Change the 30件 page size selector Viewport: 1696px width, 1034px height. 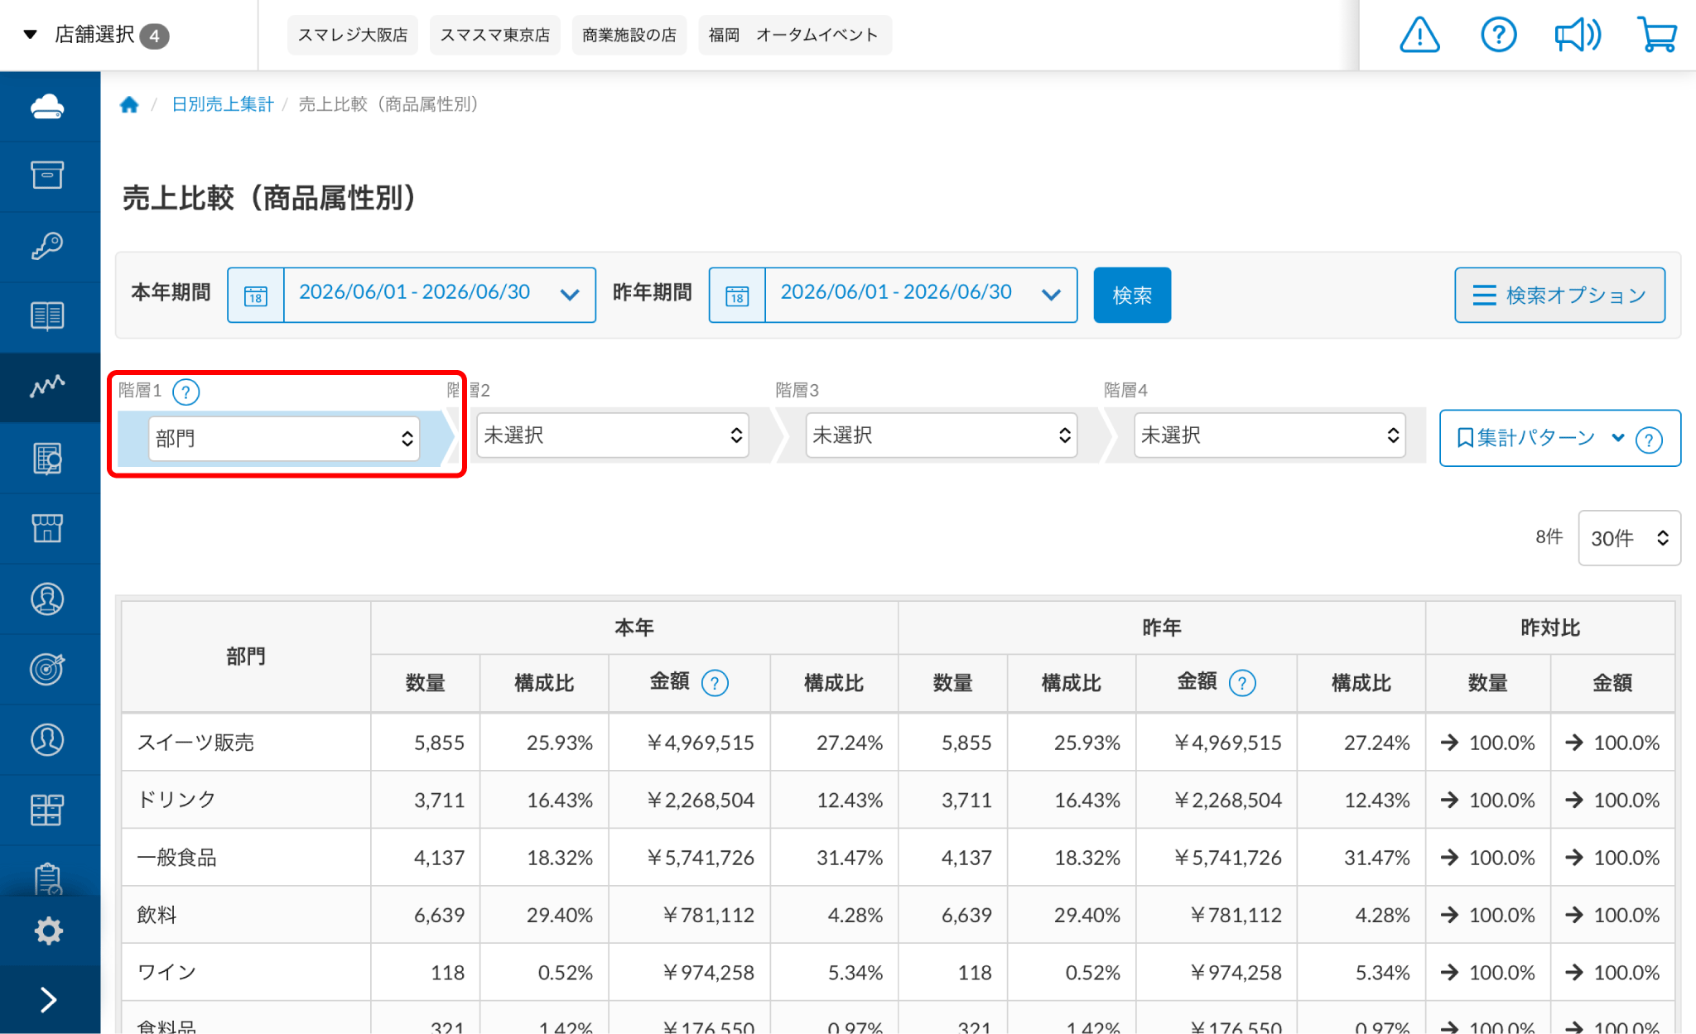1629,538
